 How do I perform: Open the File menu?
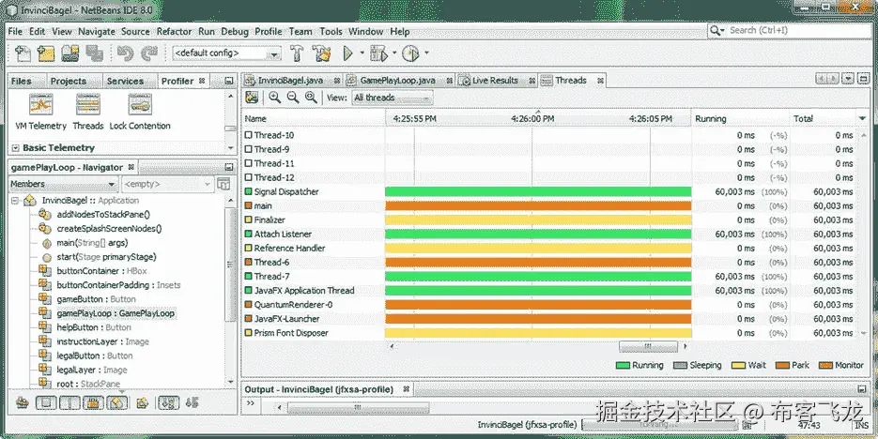click(16, 32)
